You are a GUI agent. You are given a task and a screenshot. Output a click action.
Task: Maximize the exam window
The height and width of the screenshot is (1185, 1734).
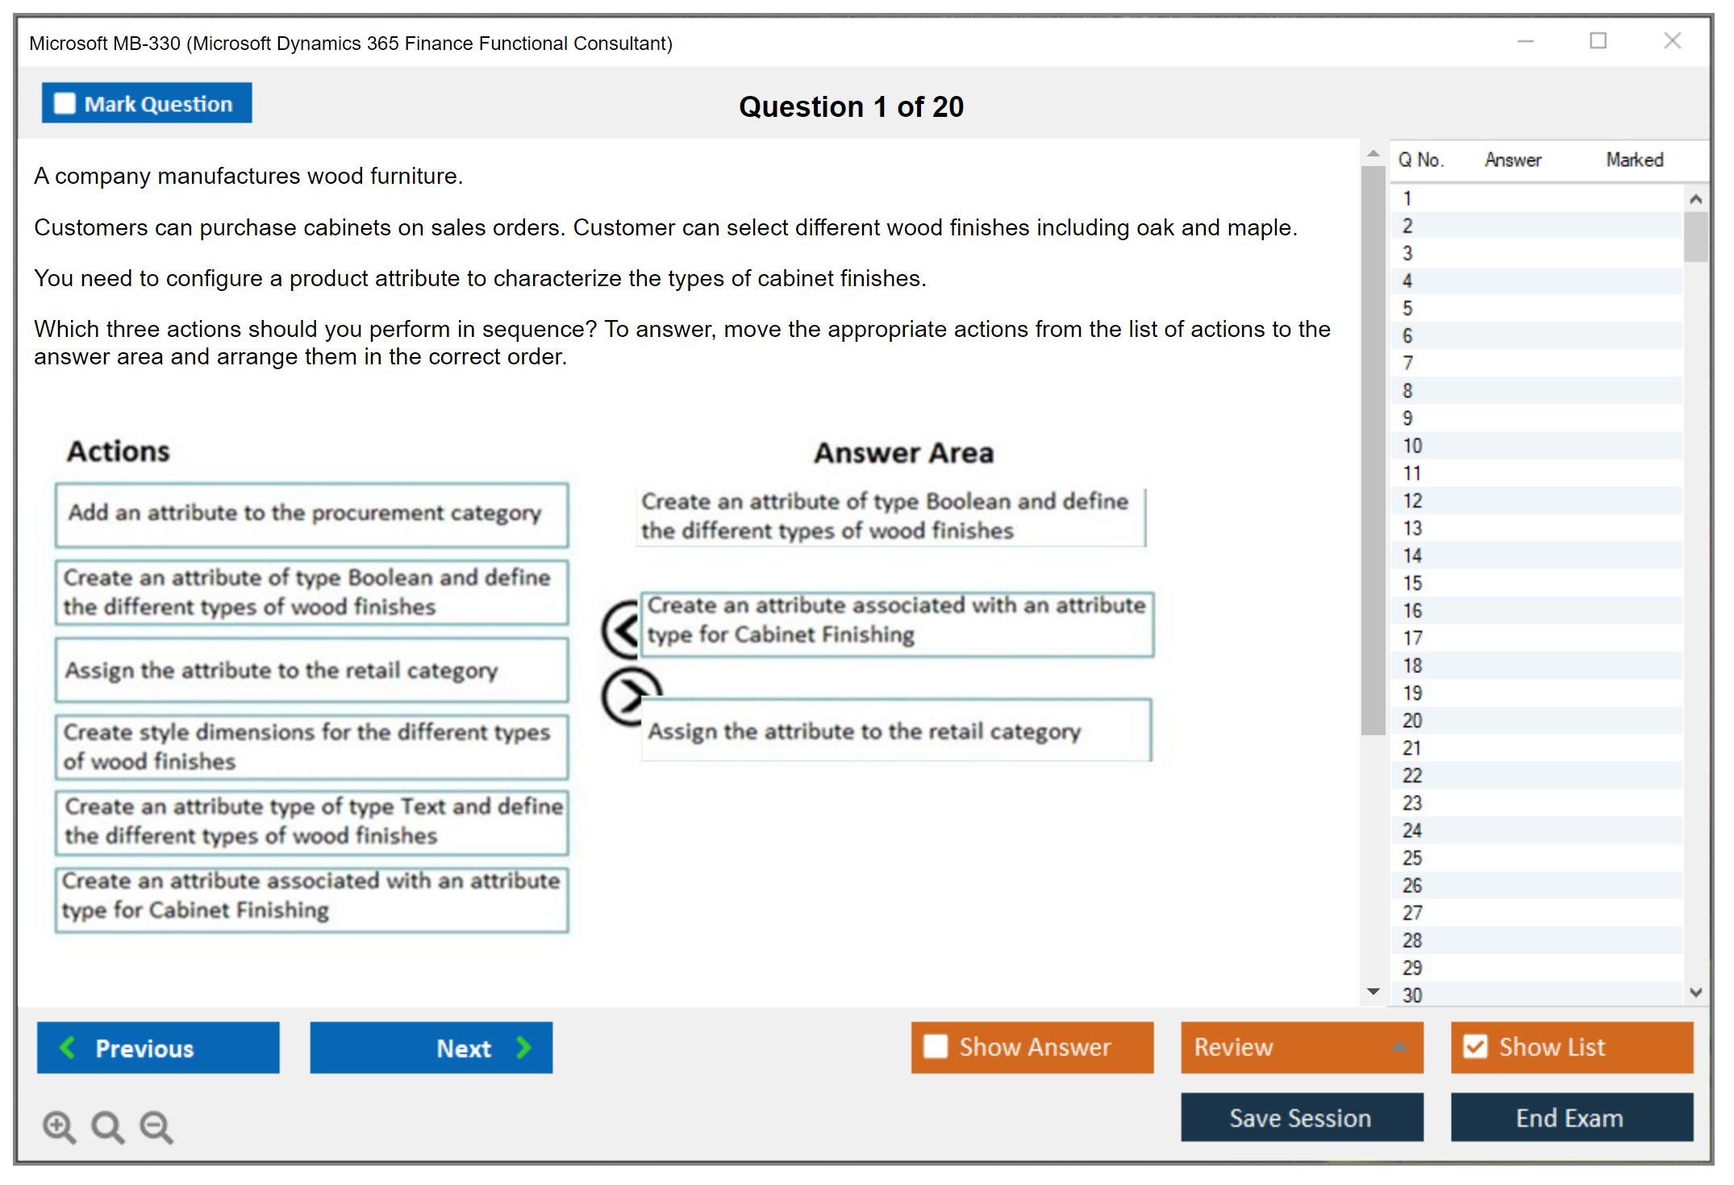[x=1598, y=41]
